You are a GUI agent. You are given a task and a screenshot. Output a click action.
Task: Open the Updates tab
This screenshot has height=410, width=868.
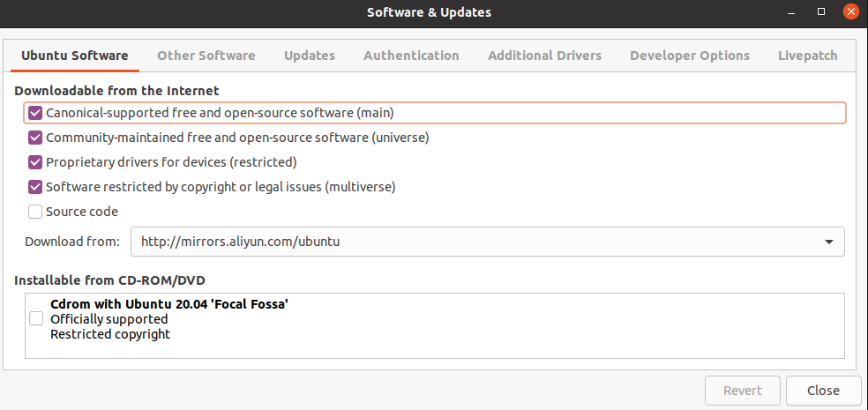310,56
